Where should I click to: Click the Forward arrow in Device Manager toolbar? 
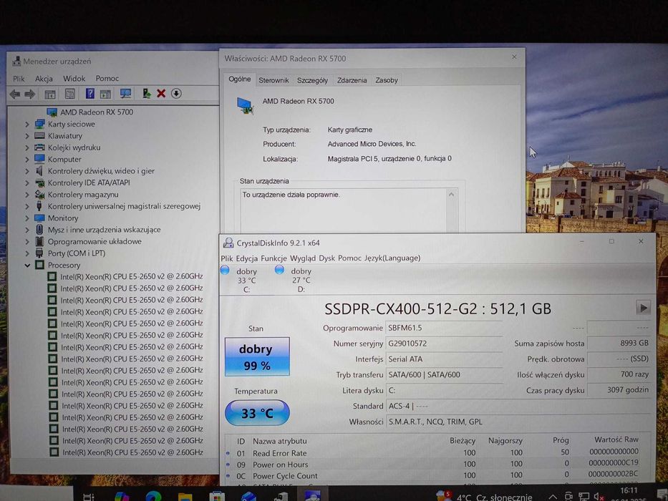coord(30,94)
